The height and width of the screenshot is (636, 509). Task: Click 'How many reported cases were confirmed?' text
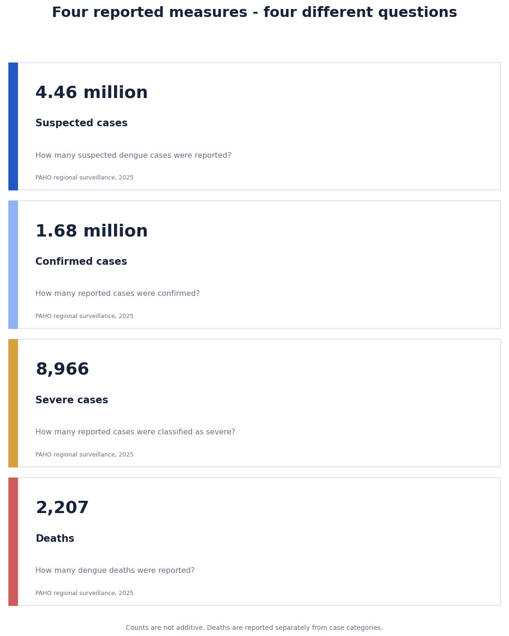(x=117, y=294)
